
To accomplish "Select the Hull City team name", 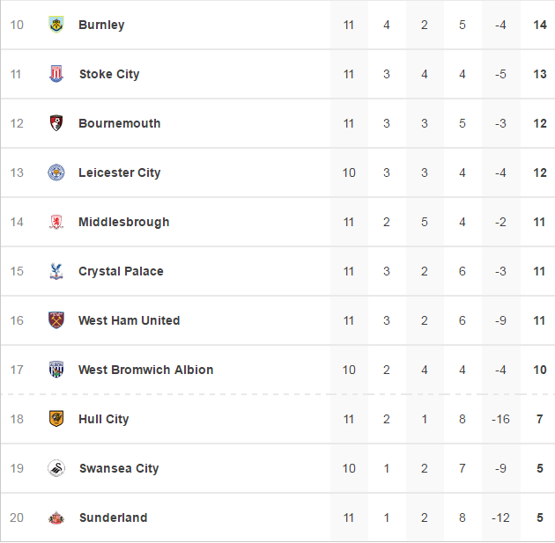I will [x=104, y=419].
